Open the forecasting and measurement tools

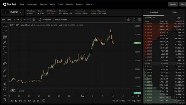[x=5, y=48]
